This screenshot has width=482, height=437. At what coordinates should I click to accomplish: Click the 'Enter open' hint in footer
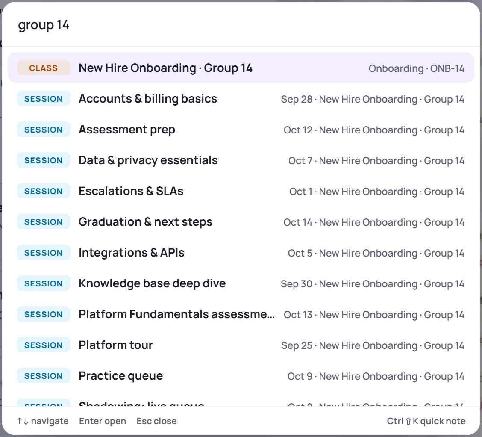(103, 421)
